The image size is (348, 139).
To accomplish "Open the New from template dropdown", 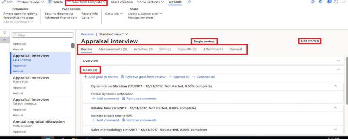I will [86, 2].
